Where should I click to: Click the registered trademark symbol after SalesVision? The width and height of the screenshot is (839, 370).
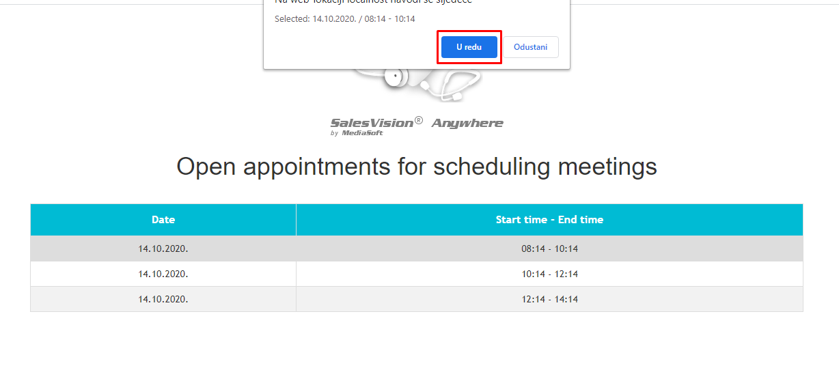point(419,120)
